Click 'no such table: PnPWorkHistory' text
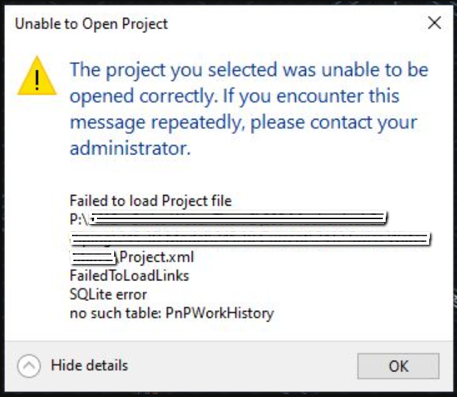Image resolution: width=457 pixels, height=397 pixels. click(x=171, y=312)
